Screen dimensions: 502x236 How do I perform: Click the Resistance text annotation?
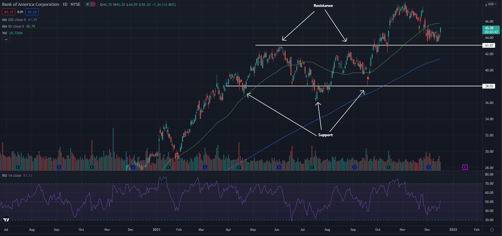(x=323, y=6)
